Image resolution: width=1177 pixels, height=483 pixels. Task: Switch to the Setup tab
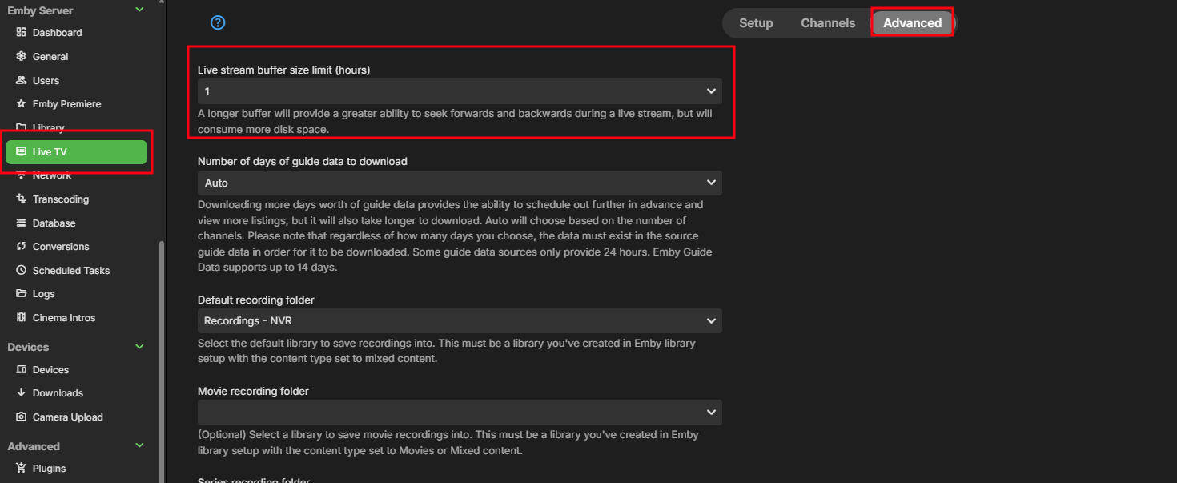[x=755, y=22]
